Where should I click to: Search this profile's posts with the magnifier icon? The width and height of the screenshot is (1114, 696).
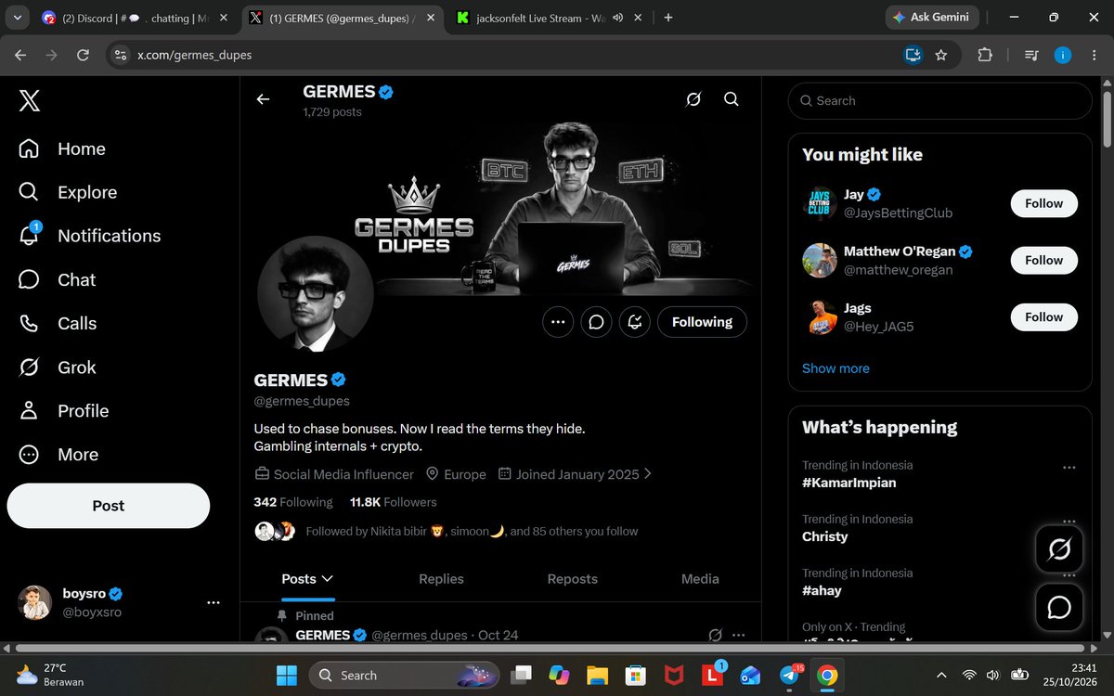pos(732,99)
